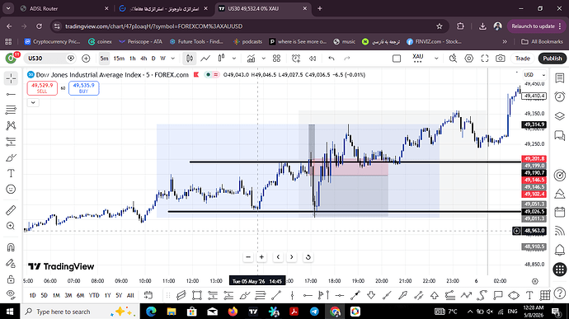Take a chart snapshot with camera icon

pyautogui.click(x=501, y=59)
